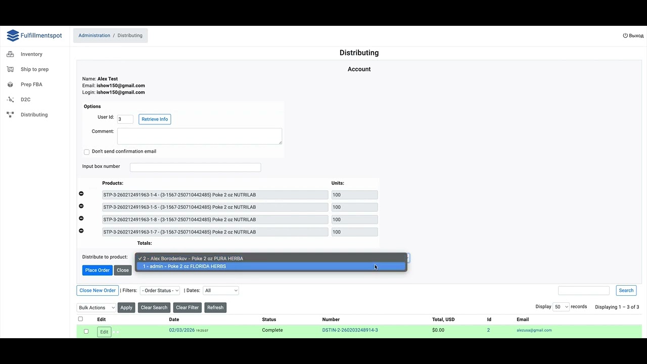Click the Clear Search button
Image resolution: width=647 pixels, height=364 pixels.
click(154, 307)
